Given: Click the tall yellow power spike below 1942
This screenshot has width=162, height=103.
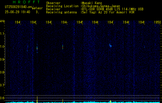Looking at the screenshot, I should coord(37,99).
